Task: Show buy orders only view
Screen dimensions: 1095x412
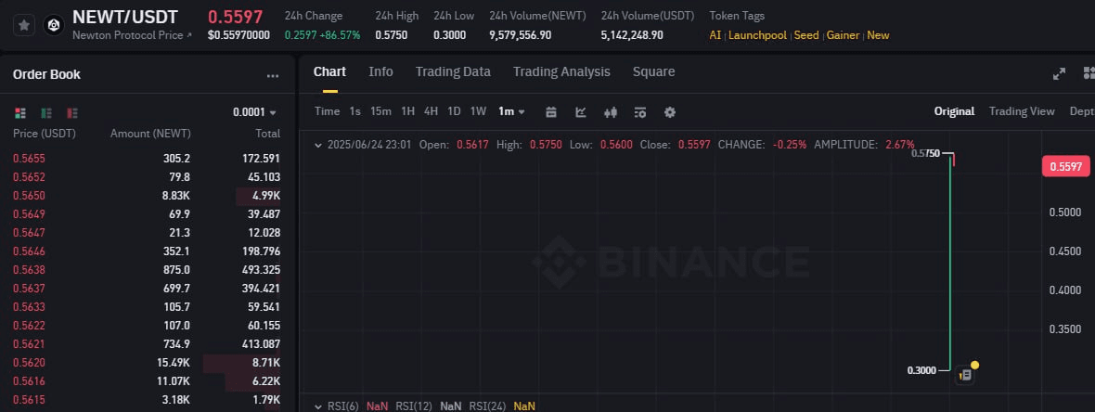Action: click(x=46, y=112)
